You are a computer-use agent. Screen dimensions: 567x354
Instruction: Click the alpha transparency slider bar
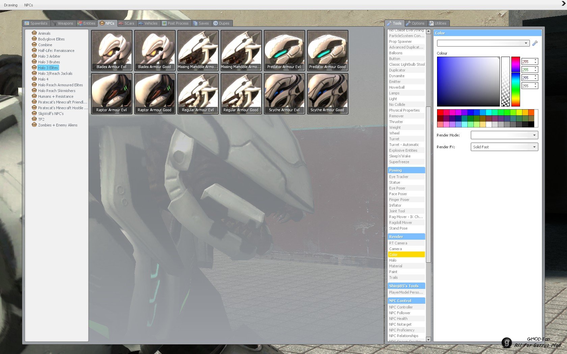coord(505,82)
